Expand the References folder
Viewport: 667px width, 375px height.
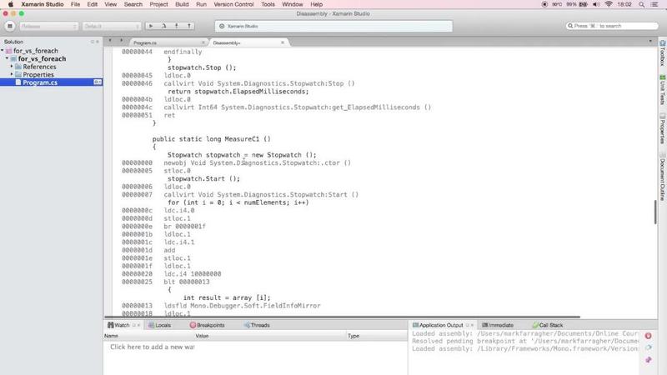click(12, 67)
